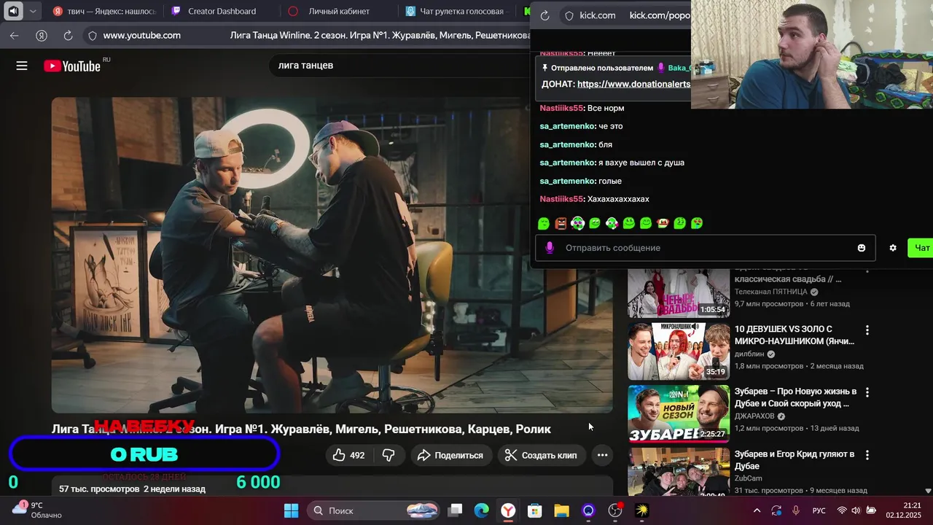Image resolution: width=933 pixels, height=525 pixels.
Task: Pick the first green sleepy emote
Action: pos(544,223)
